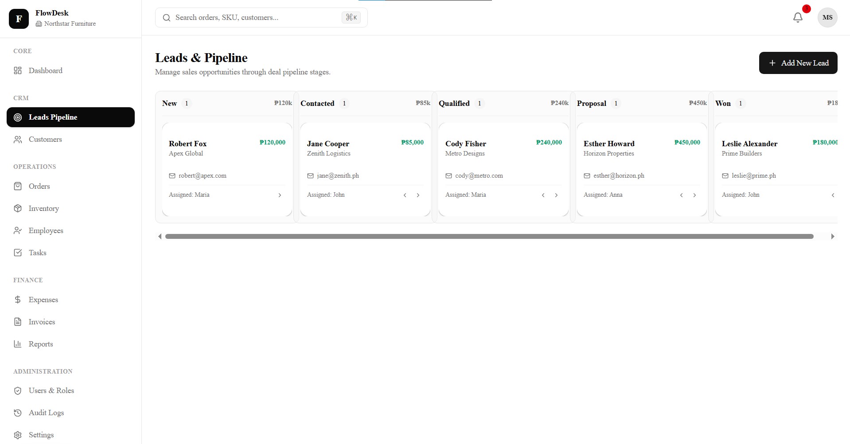Click the ⌘K shortcut badge
The height and width of the screenshot is (444, 850).
pos(351,17)
